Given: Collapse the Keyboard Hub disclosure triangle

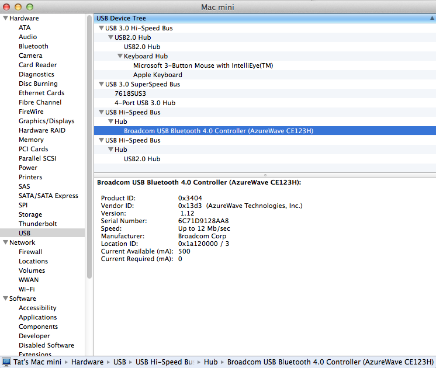Looking at the screenshot, I should tap(120, 56).
